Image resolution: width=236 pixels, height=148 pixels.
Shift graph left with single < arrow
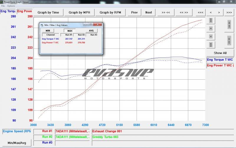pos(211,12)
